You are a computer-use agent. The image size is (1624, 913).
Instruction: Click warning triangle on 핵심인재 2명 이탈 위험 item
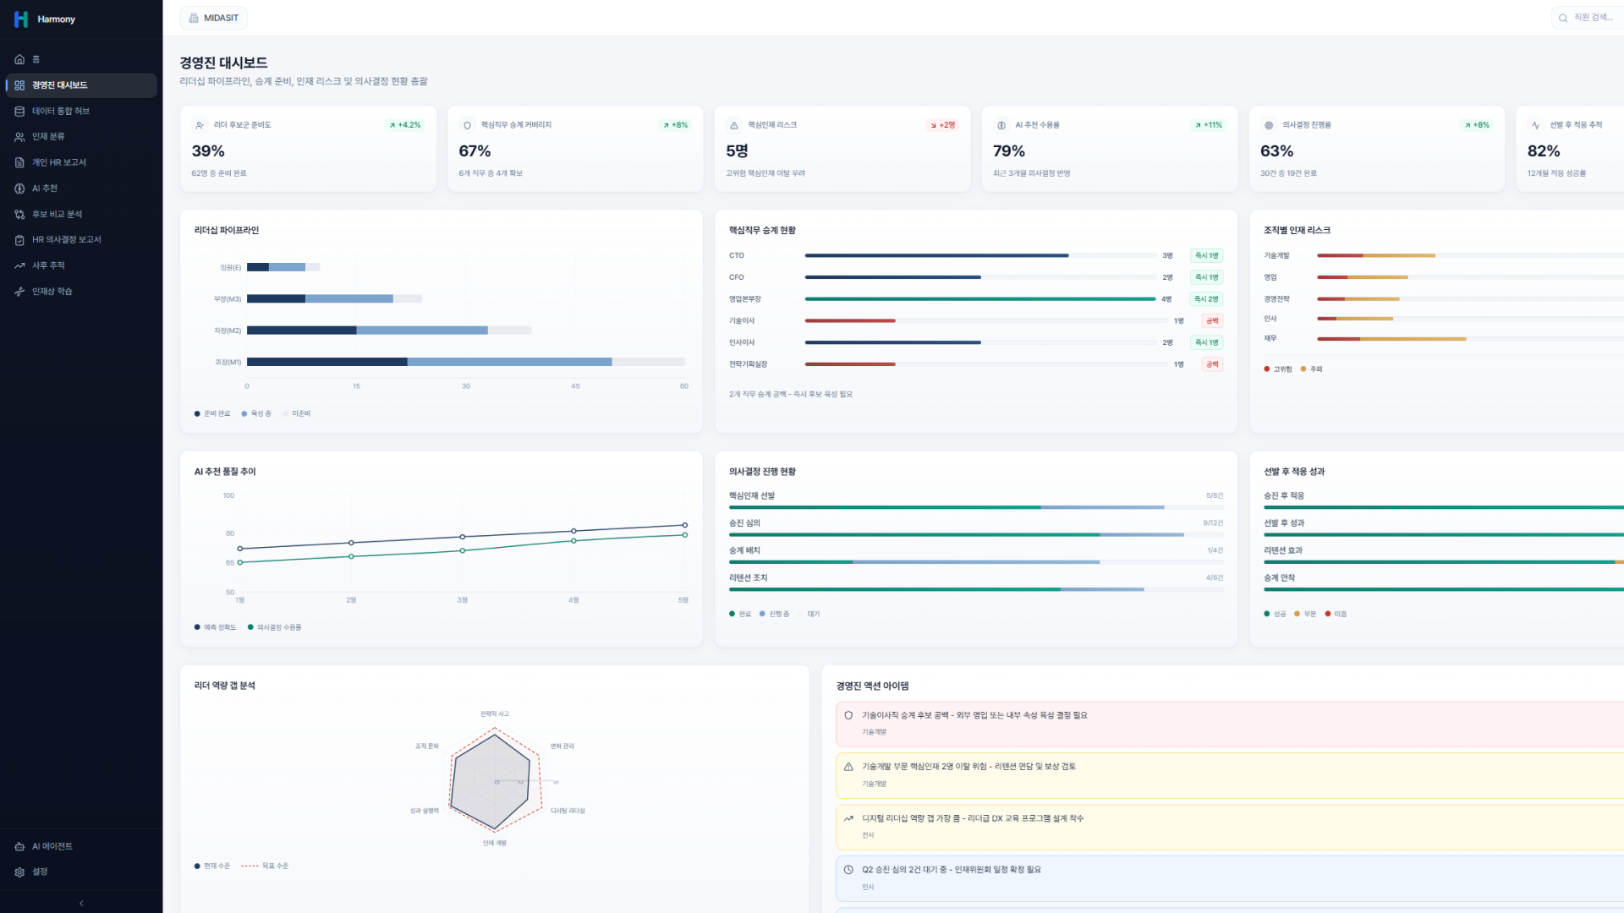pos(848,767)
